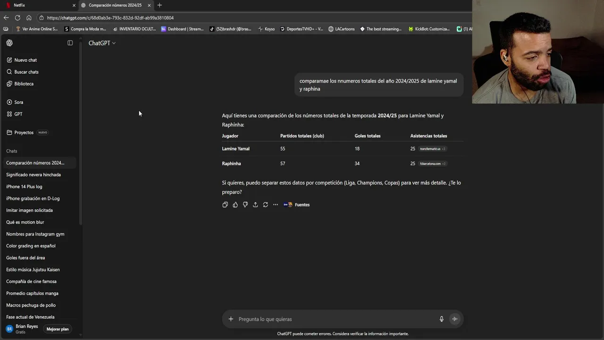Screen dimensions: 604x340
Task: Click the plus attach icon in prompt box
Action: [x=231, y=319]
